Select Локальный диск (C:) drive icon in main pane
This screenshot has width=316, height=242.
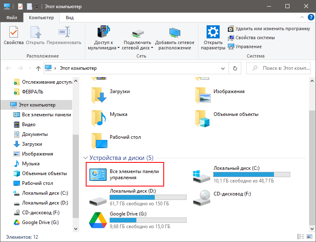(x=202, y=176)
